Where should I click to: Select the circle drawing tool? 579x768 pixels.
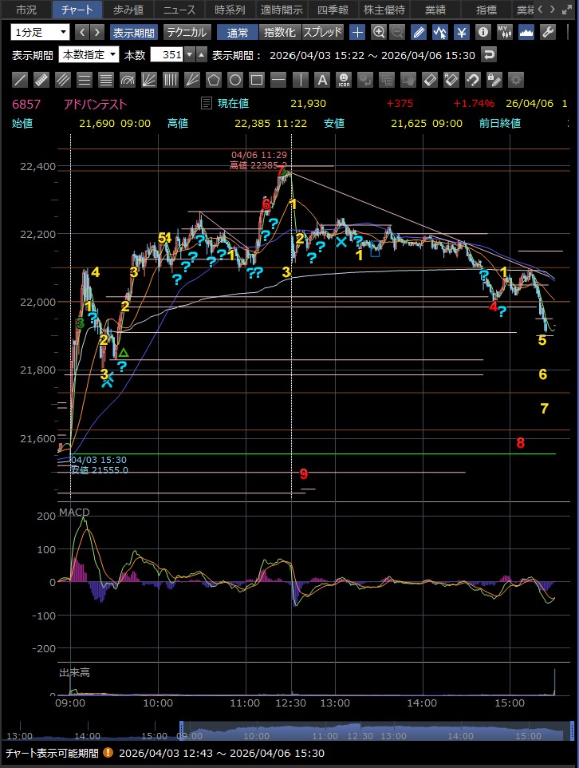pyautogui.click(x=234, y=80)
